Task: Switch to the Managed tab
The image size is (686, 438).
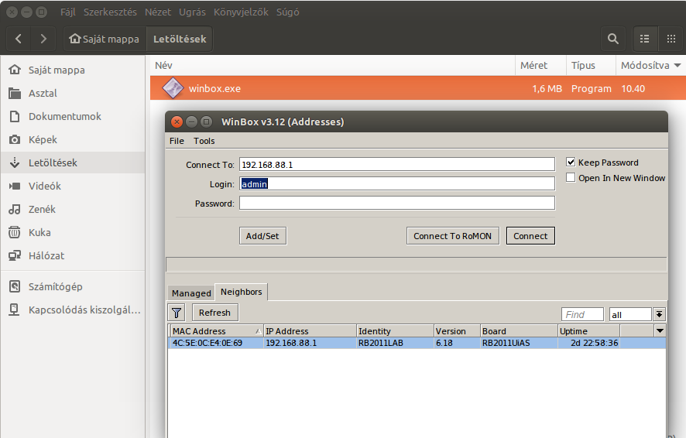Action: tap(191, 293)
